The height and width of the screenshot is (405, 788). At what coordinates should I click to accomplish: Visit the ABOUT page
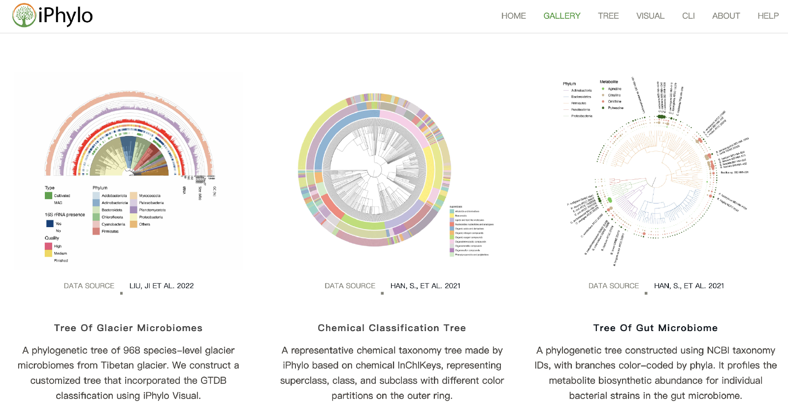pos(725,16)
